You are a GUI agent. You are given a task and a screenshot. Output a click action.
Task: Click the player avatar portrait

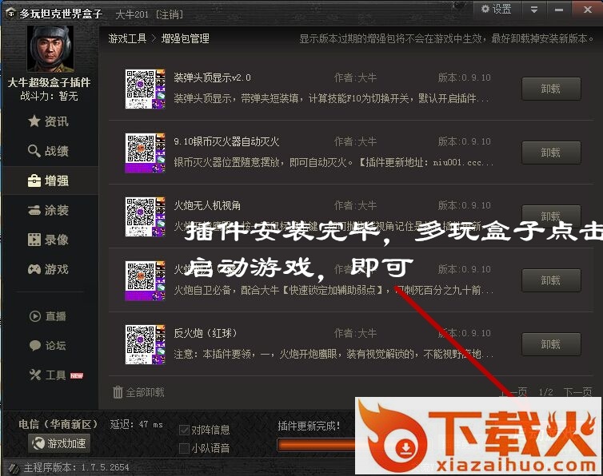tap(50, 49)
